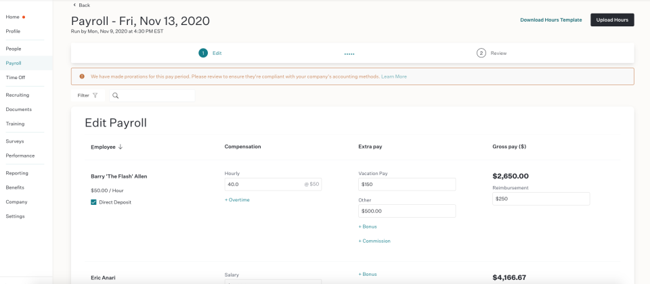This screenshot has width=650, height=284.
Task: Toggle Direct Deposit checkbox for Barry Allen
Action: [93, 202]
